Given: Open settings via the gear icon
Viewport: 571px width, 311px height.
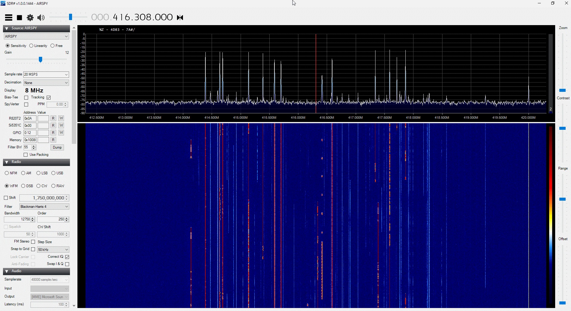Looking at the screenshot, I should [x=30, y=17].
